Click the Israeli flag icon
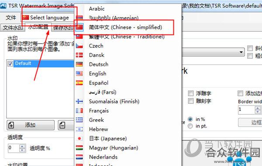Viewport: 262px width, 166px height. coord(79,129)
